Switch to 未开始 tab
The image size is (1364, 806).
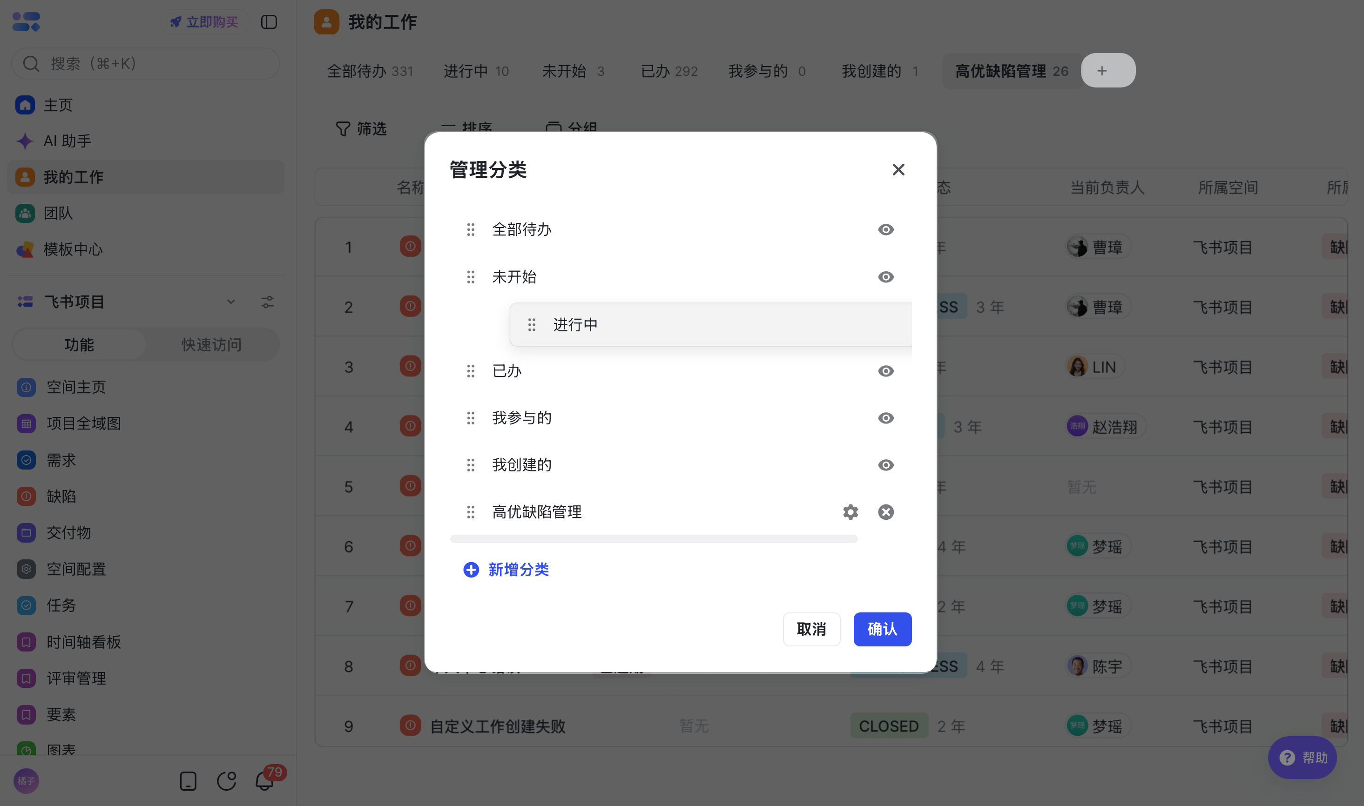coord(573,71)
